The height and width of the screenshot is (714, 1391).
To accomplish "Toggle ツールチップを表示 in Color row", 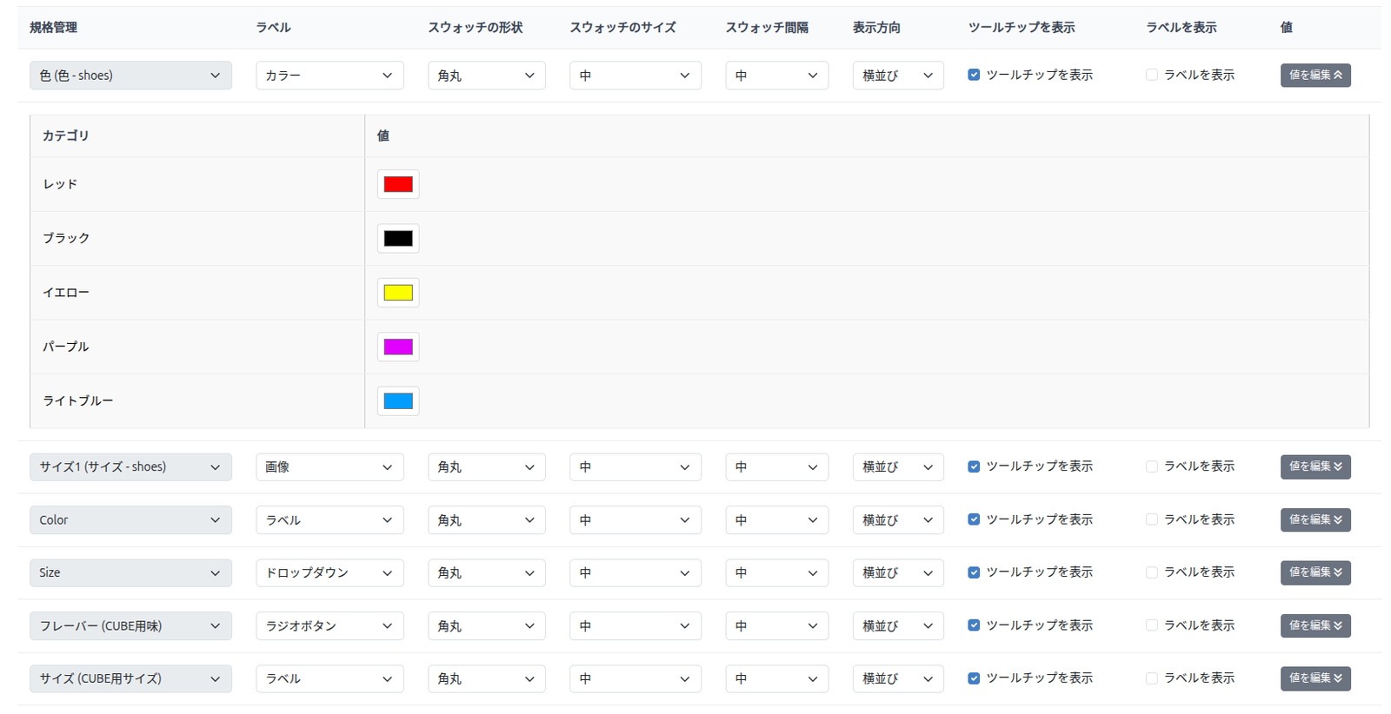I will click(x=974, y=519).
